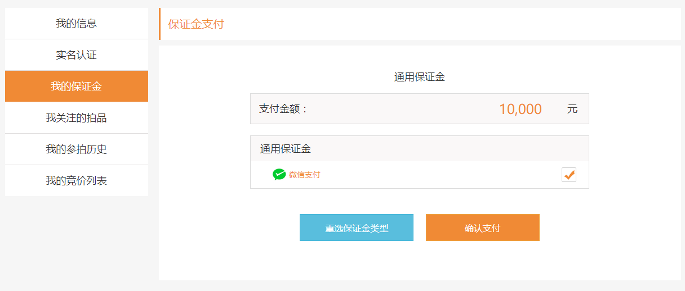Click empty space in the WeChat Pay row

pos(439,175)
